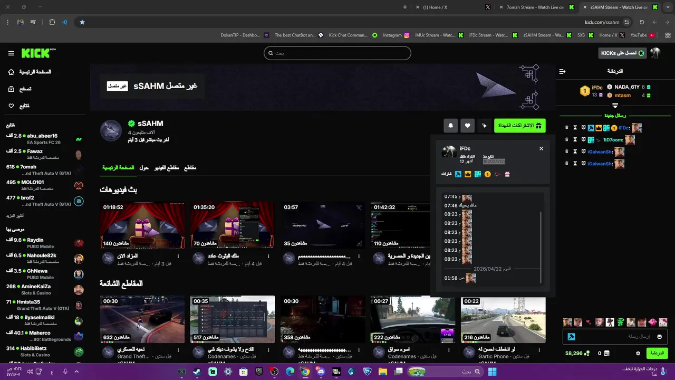The image size is (675, 380).
Task: Open options menu for Grand Theft clip
Action: (x=178, y=349)
